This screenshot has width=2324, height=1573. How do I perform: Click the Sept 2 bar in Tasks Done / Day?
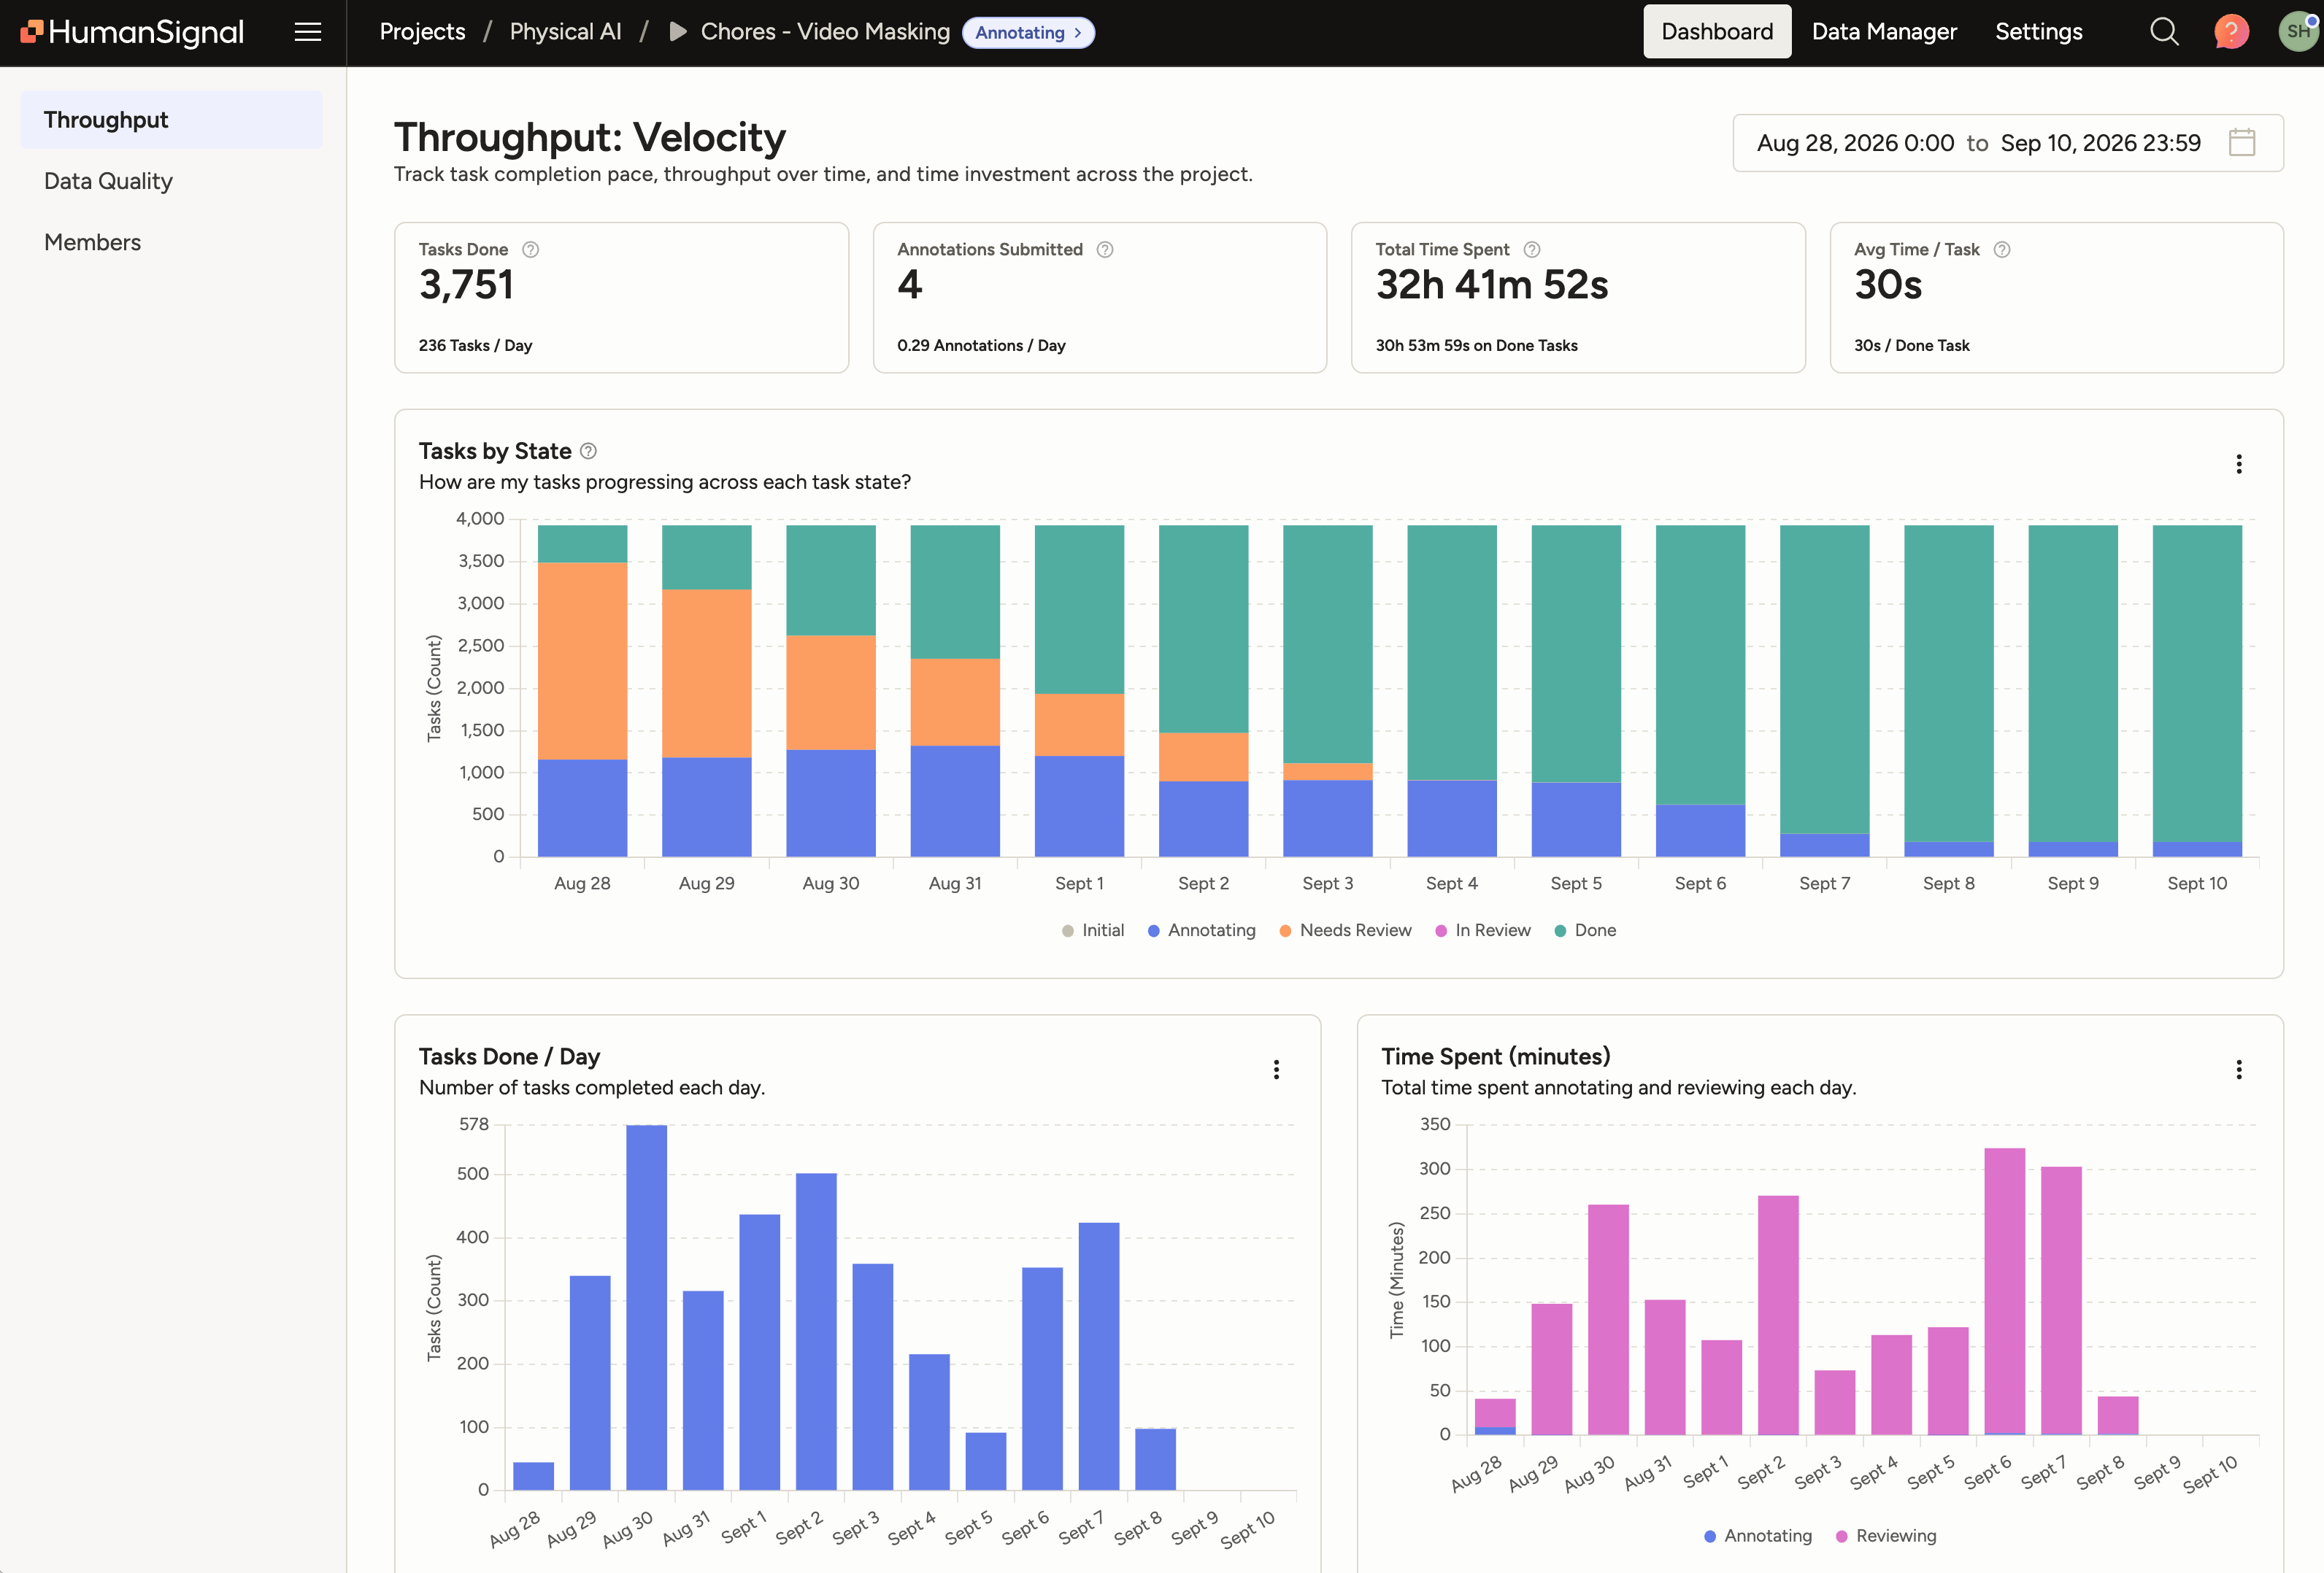pyautogui.click(x=816, y=1332)
